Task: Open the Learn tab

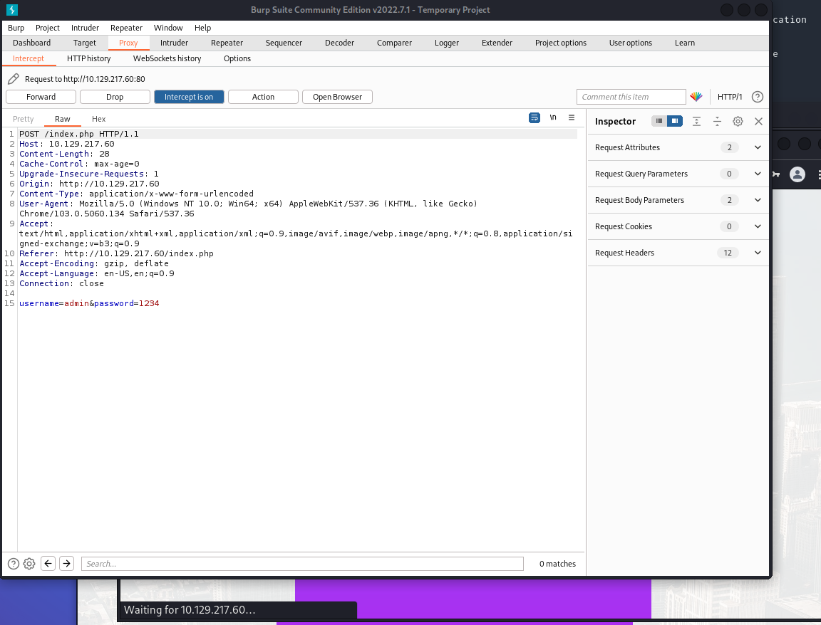Action: (x=685, y=43)
